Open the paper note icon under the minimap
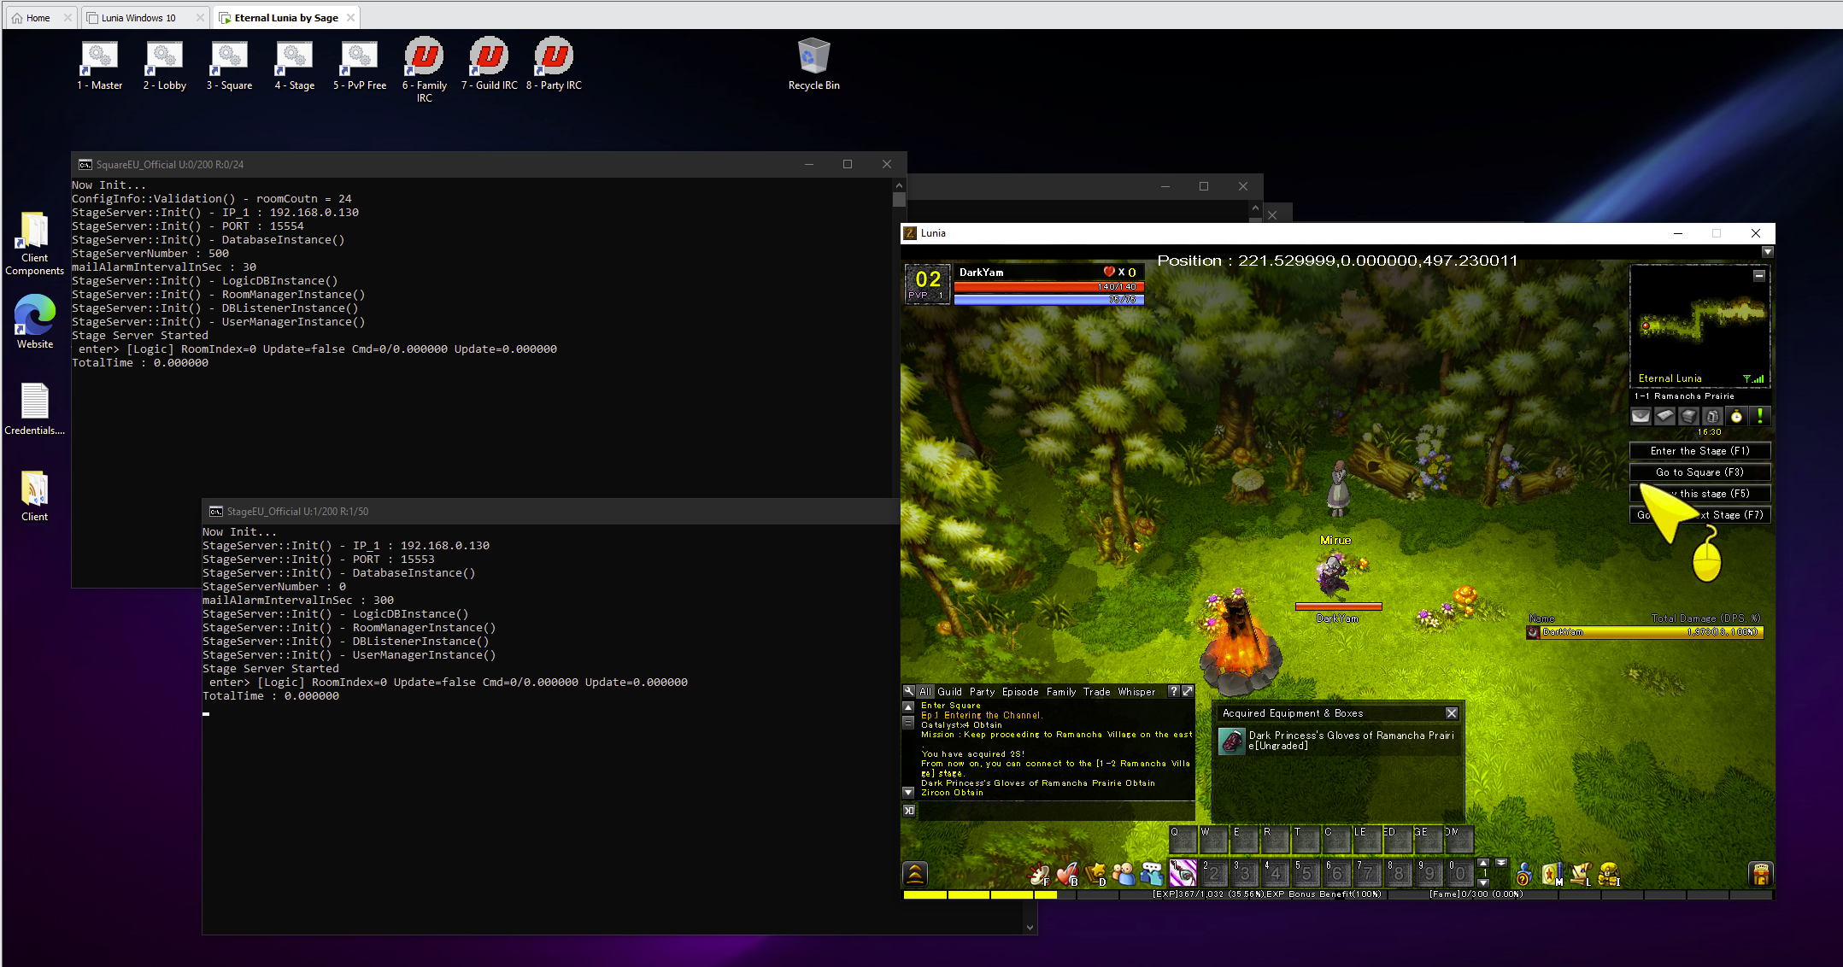 [x=1664, y=416]
